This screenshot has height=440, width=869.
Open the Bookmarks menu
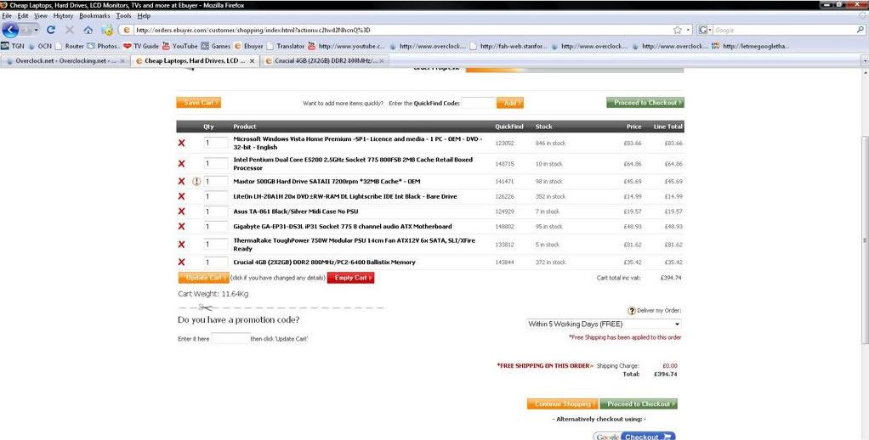[94, 16]
